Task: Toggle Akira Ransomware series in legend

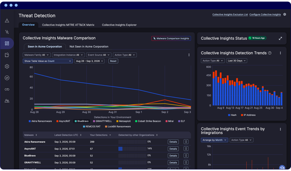Action: tap(40, 121)
